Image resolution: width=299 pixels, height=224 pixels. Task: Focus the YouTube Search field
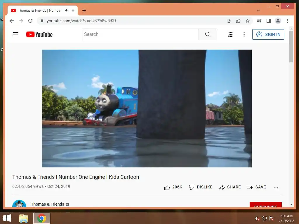pyautogui.click(x=140, y=34)
